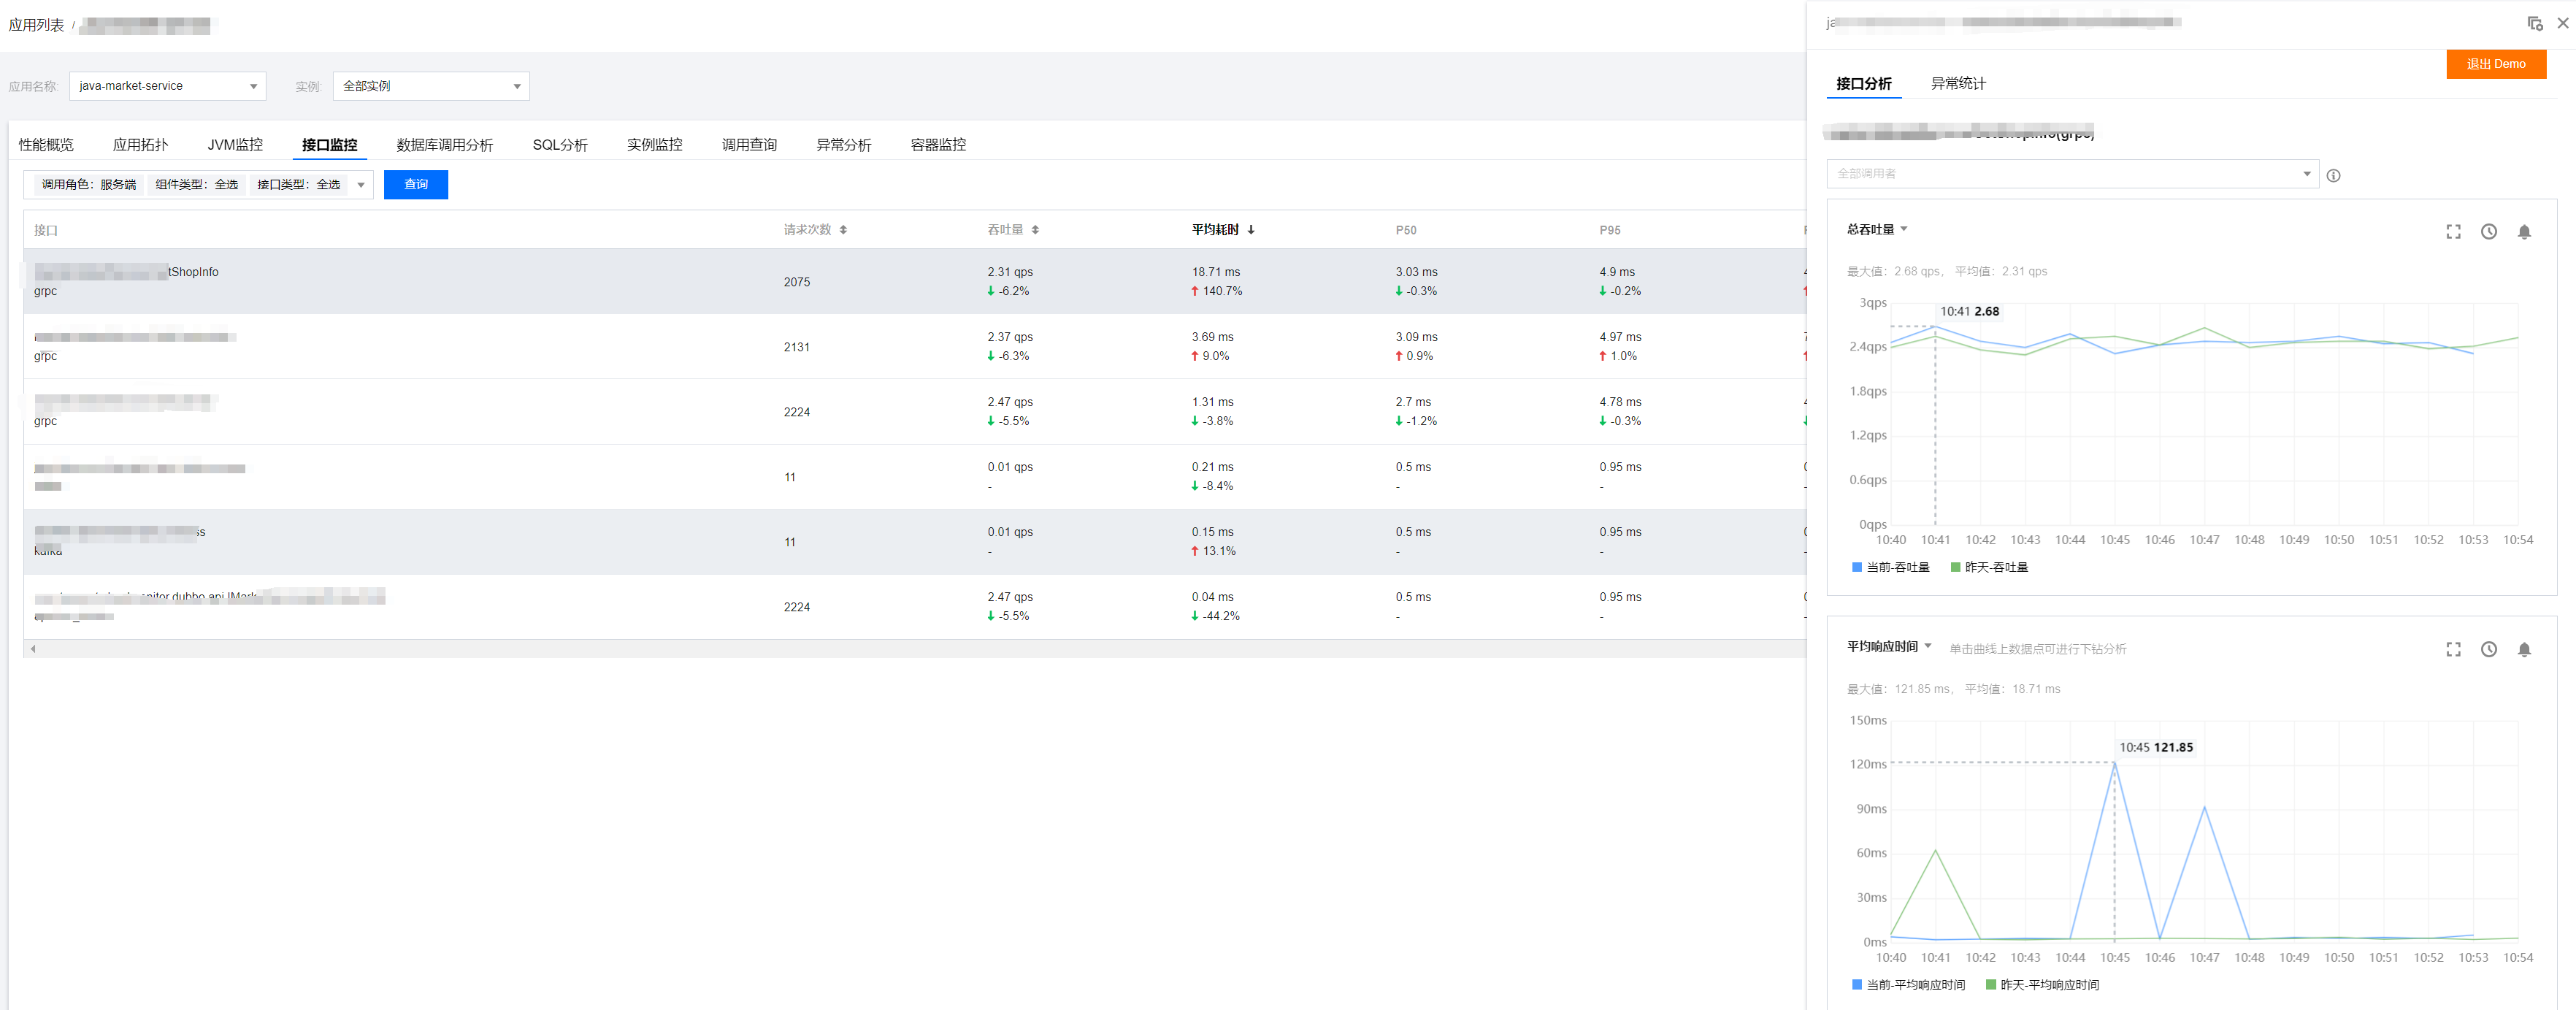2576x1010 pixels.
Task: Click the 查询 button
Action: [415, 185]
